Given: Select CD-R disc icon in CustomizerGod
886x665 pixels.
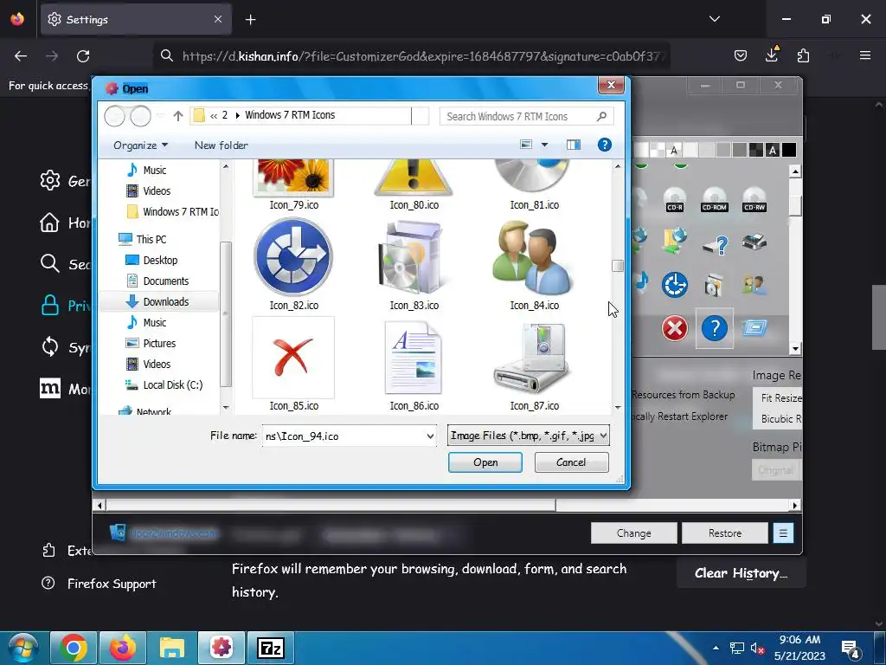Looking at the screenshot, I should pos(675,200).
